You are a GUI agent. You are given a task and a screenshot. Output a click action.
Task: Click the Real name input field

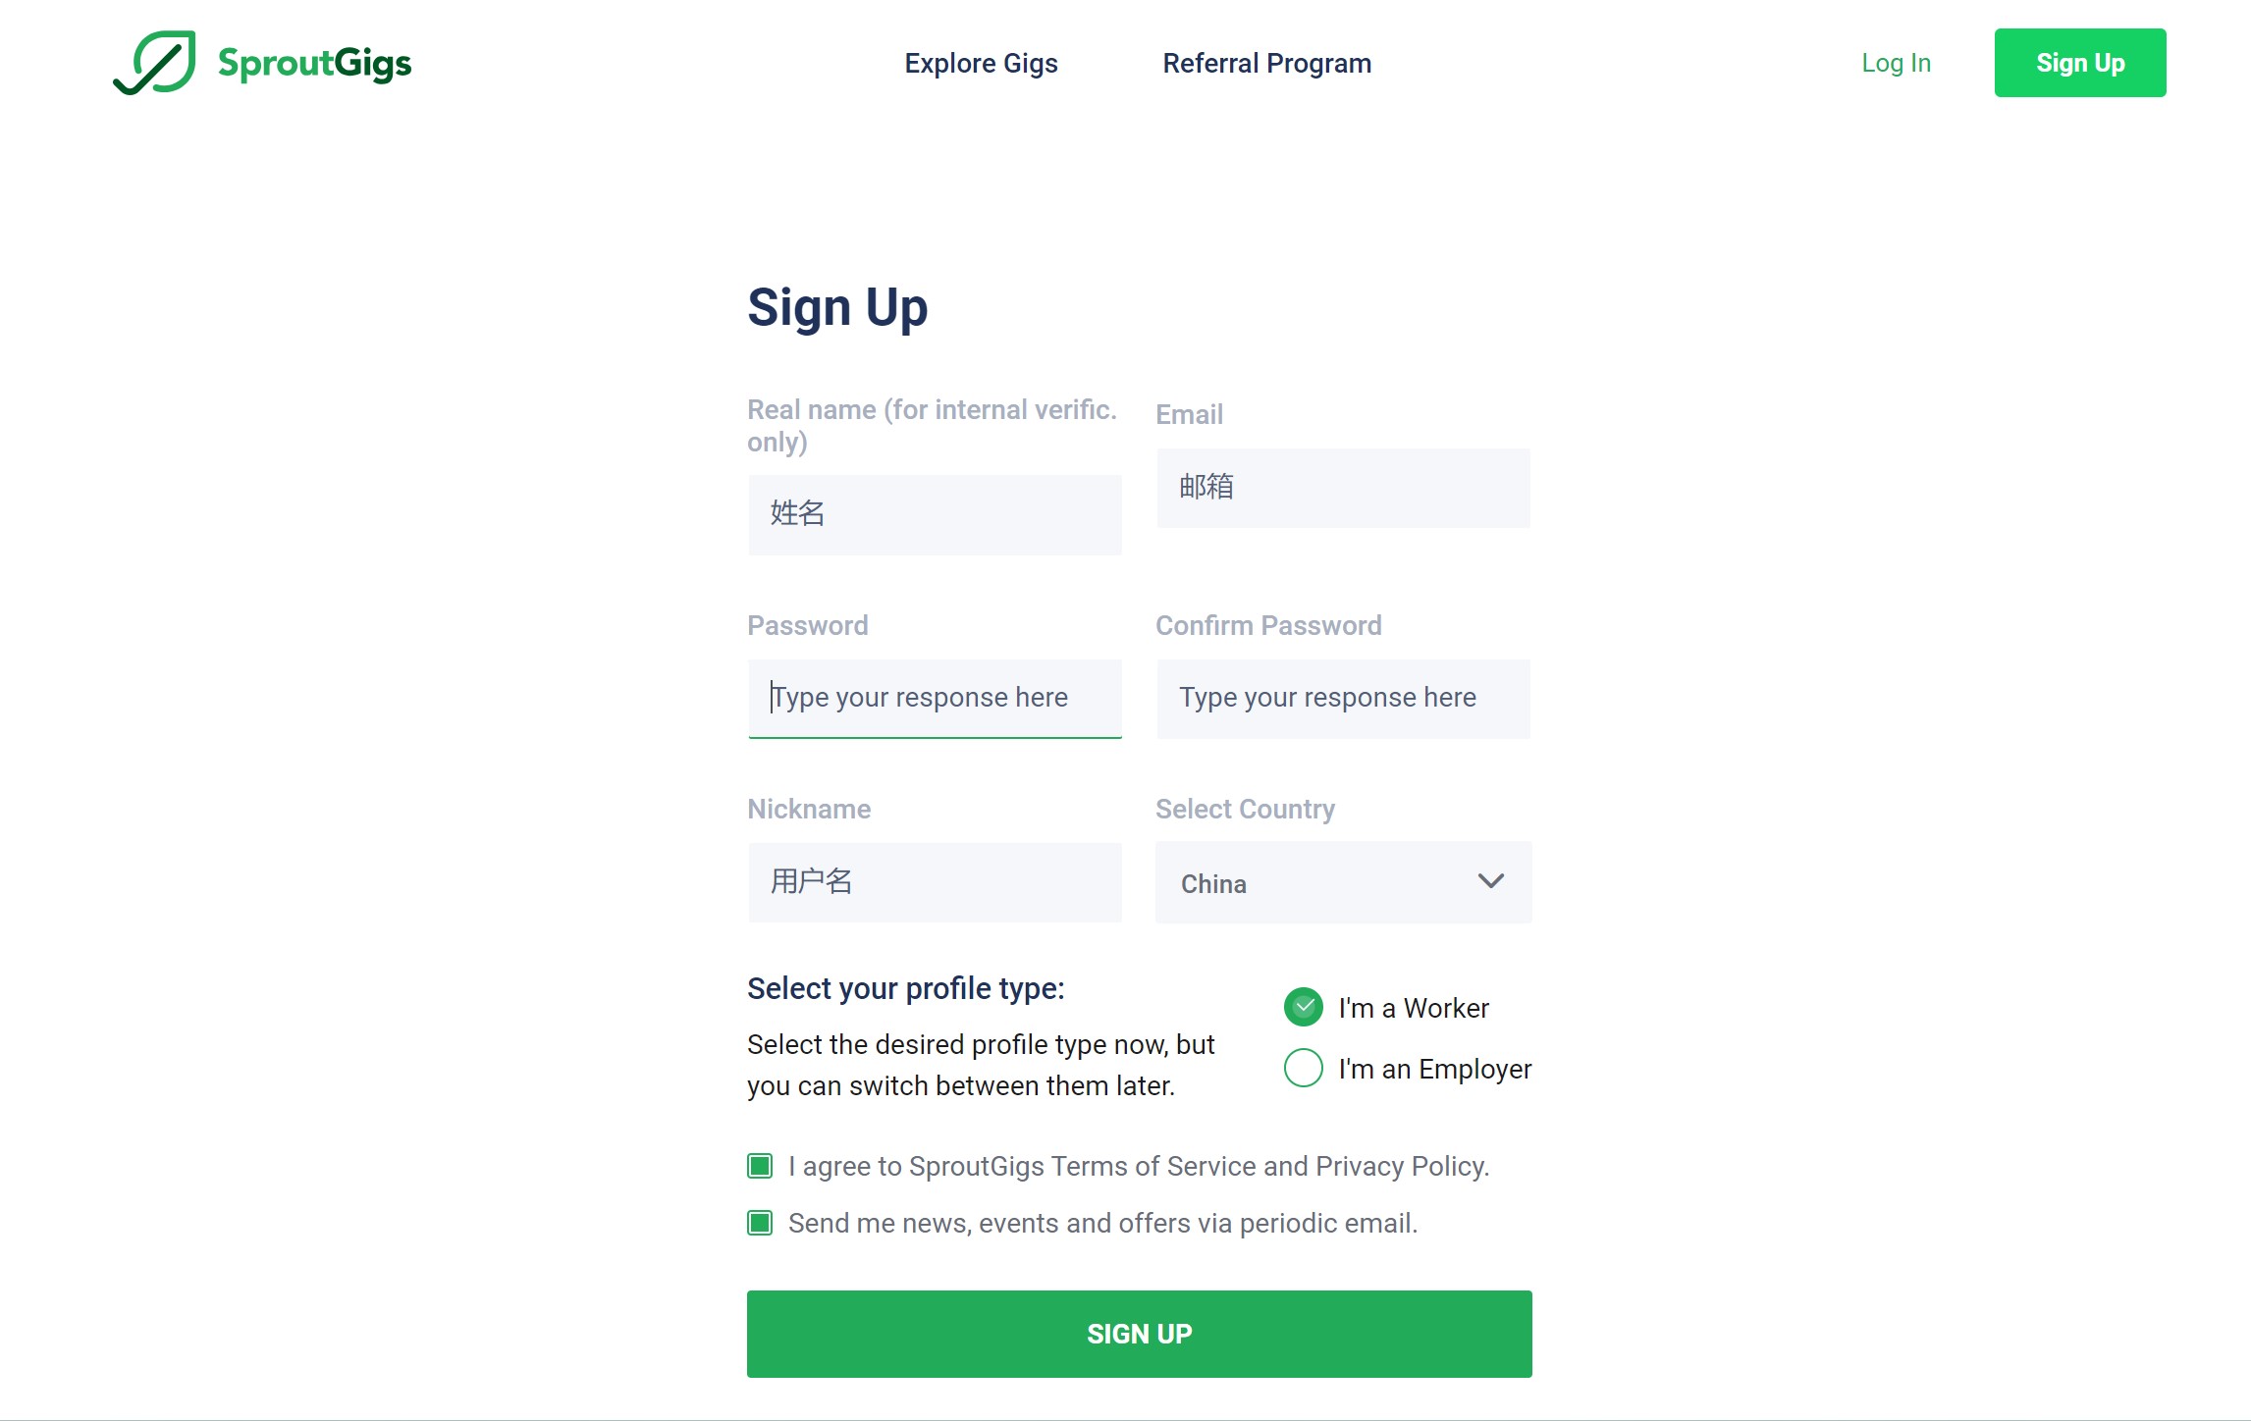pos(934,514)
